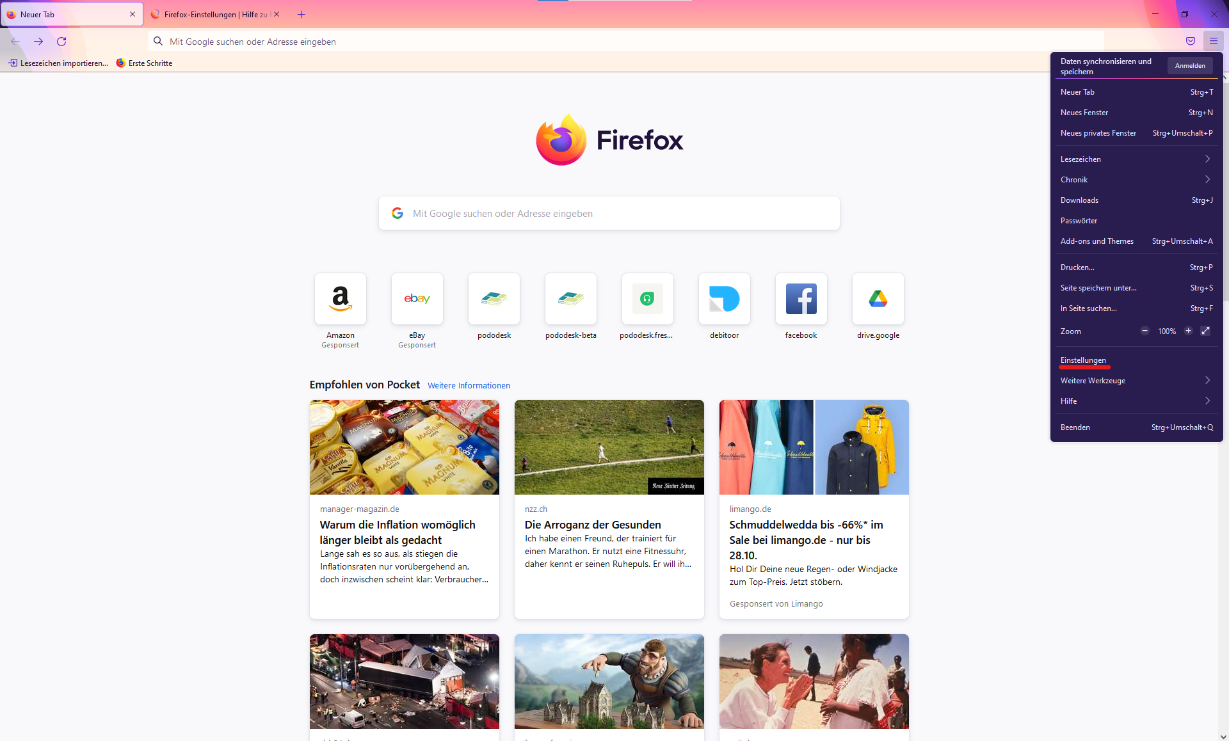Open the debitoor shortcut tile
The width and height of the screenshot is (1229, 741).
pyautogui.click(x=725, y=299)
